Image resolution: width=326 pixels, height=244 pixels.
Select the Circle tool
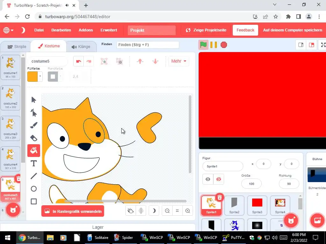click(x=34, y=189)
